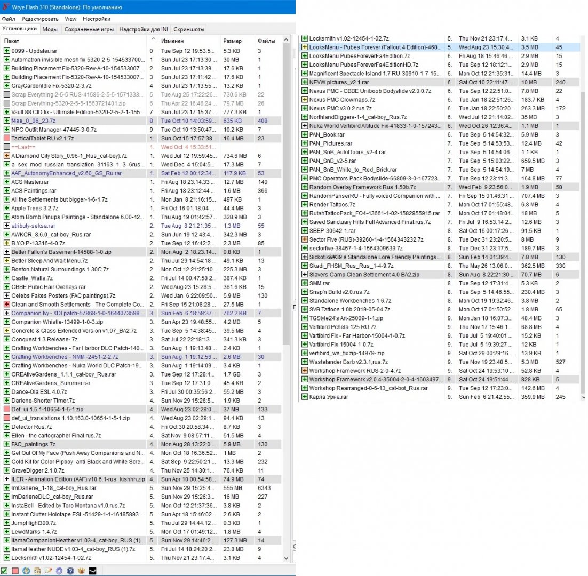Switch to the Моды tab
This screenshot has width=588, height=576.
(50, 29)
